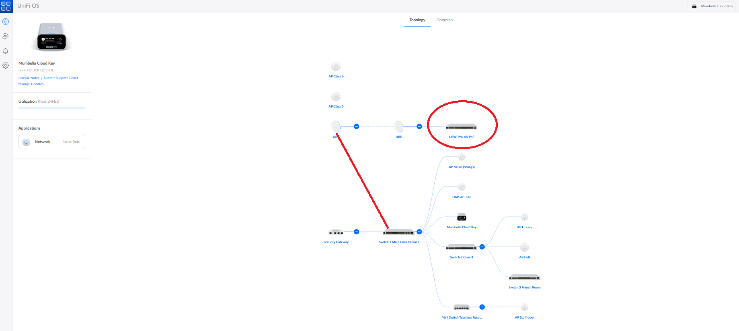Screen dimensions: 739x331
Task: Collapse the branch after the right UBB
Action: pos(419,126)
